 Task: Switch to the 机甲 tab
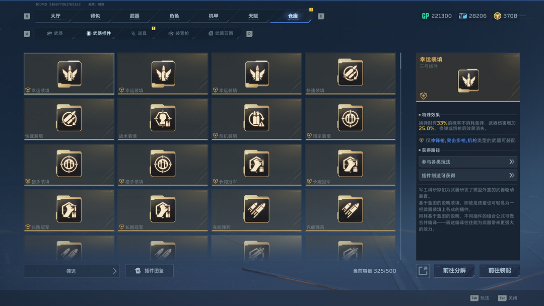[214, 16]
